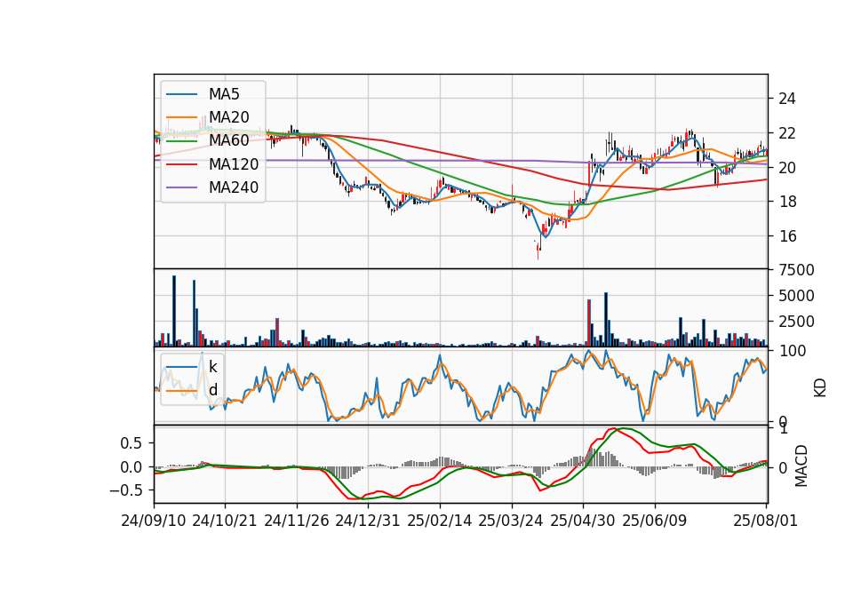Click the 25/04/30 date tick label
The height and width of the screenshot is (613, 853).
point(583,521)
